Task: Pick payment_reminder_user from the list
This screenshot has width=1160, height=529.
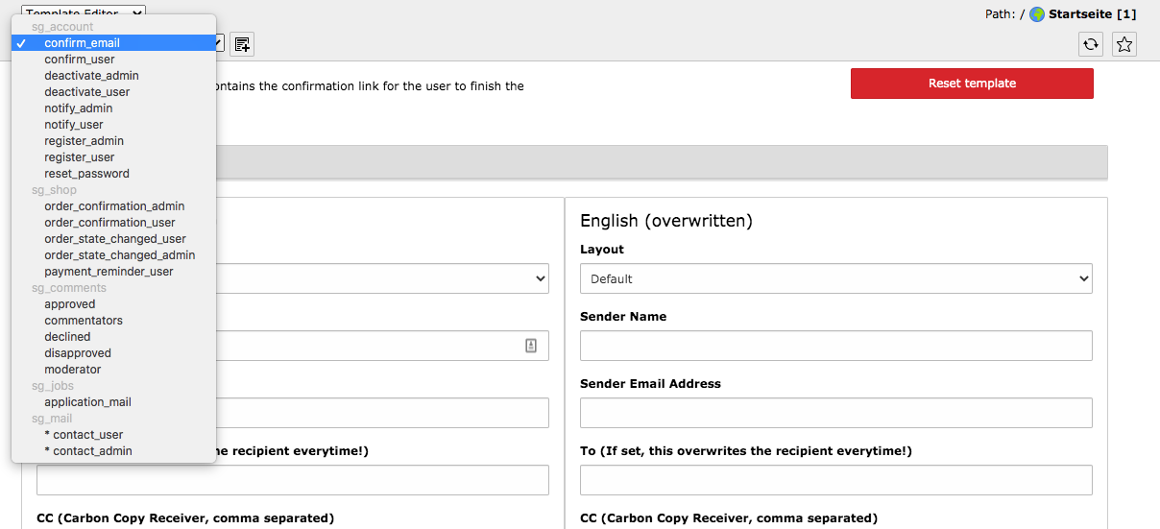Action: tap(109, 272)
